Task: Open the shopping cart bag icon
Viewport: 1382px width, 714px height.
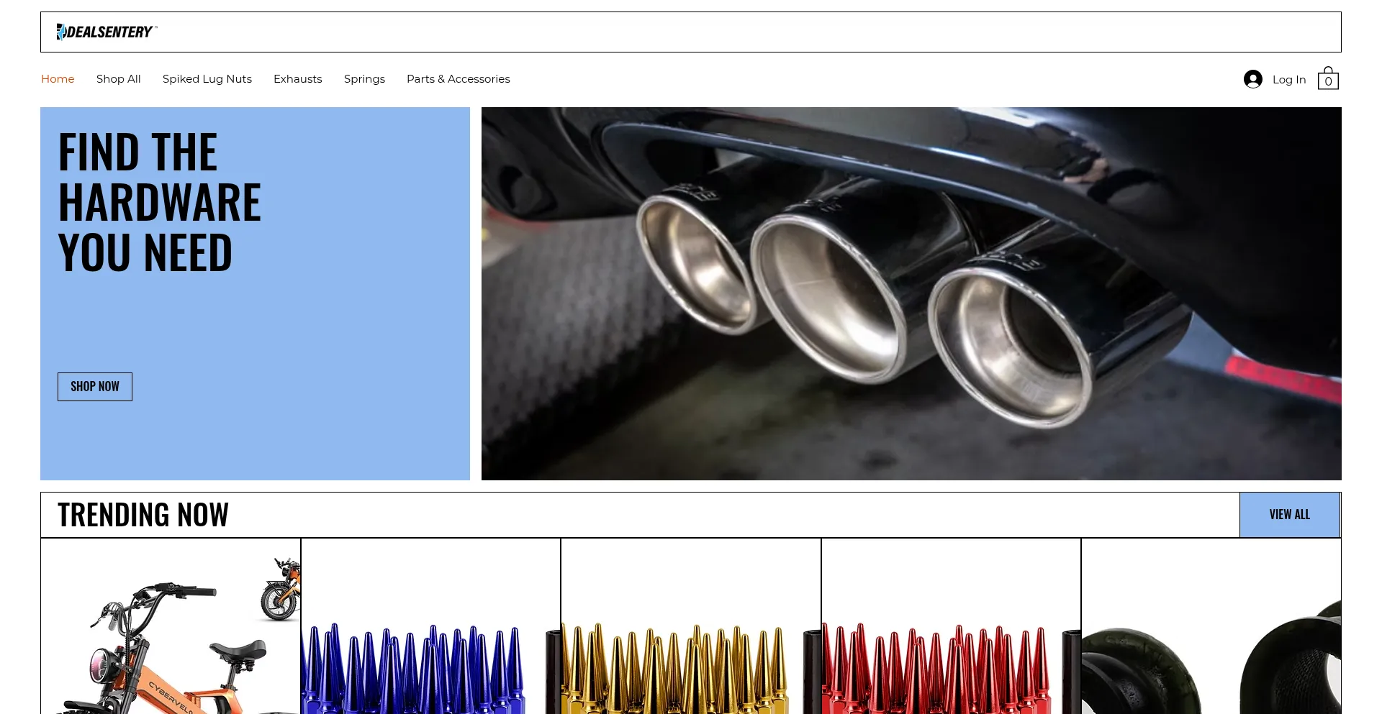Action: 1328,78
